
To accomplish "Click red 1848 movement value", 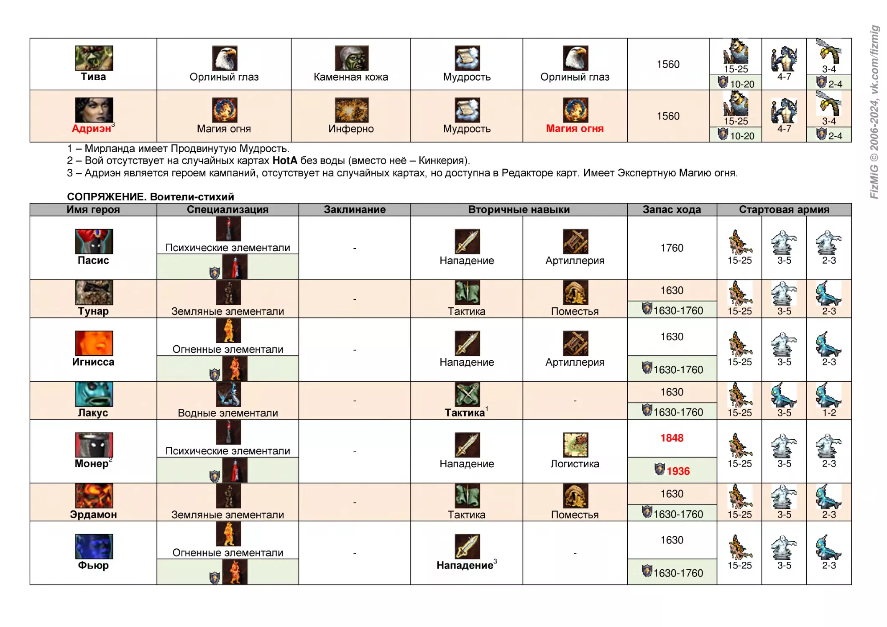I will coord(672,438).
